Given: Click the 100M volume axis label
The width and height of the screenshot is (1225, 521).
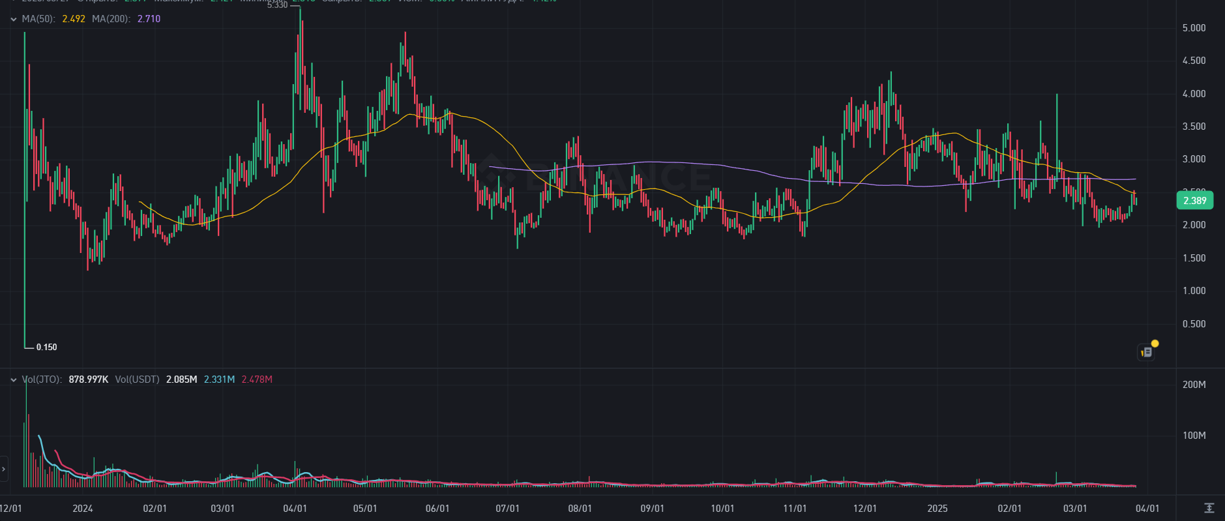Looking at the screenshot, I should pos(1194,436).
